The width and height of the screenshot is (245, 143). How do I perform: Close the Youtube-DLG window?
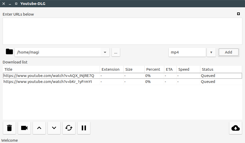pos(4,4)
